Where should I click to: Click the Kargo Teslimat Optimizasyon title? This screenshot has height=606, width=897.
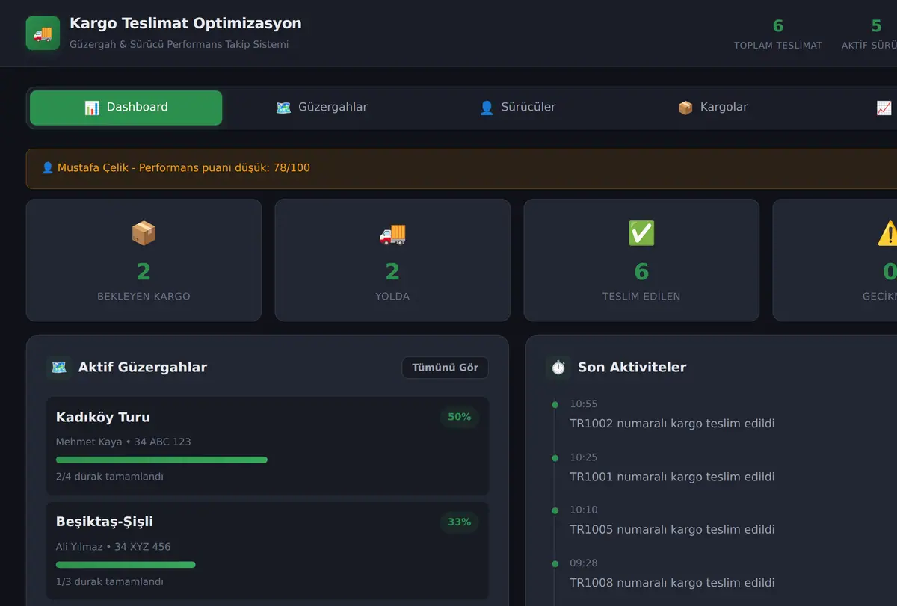point(185,23)
